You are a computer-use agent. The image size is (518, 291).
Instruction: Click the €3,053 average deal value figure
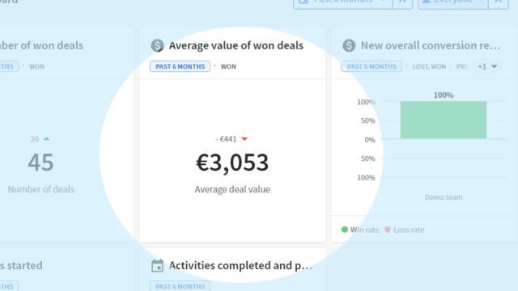232,162
